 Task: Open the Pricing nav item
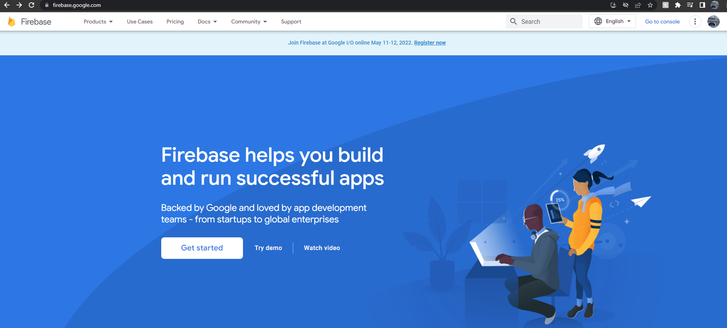175,22
